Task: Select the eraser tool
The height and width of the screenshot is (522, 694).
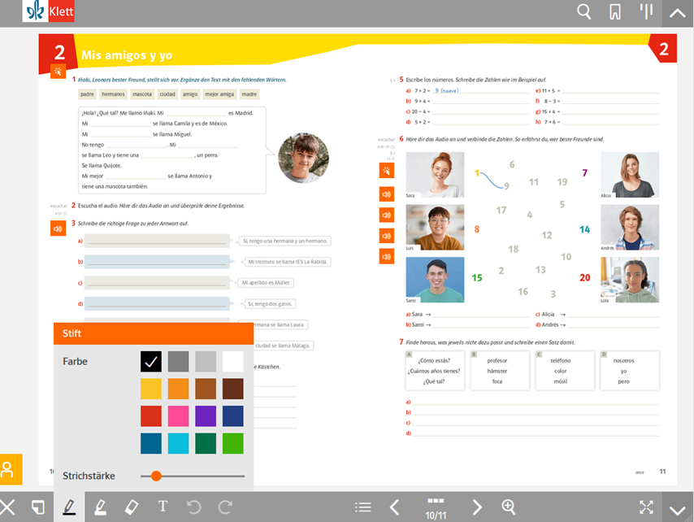Action: (132, 507)
